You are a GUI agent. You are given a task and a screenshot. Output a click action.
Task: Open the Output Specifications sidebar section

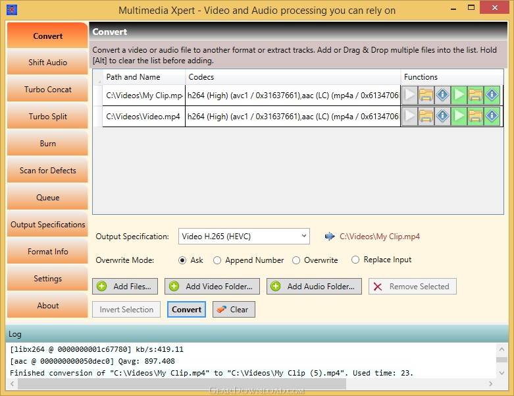pyautogui.click(x=47, y=225)
